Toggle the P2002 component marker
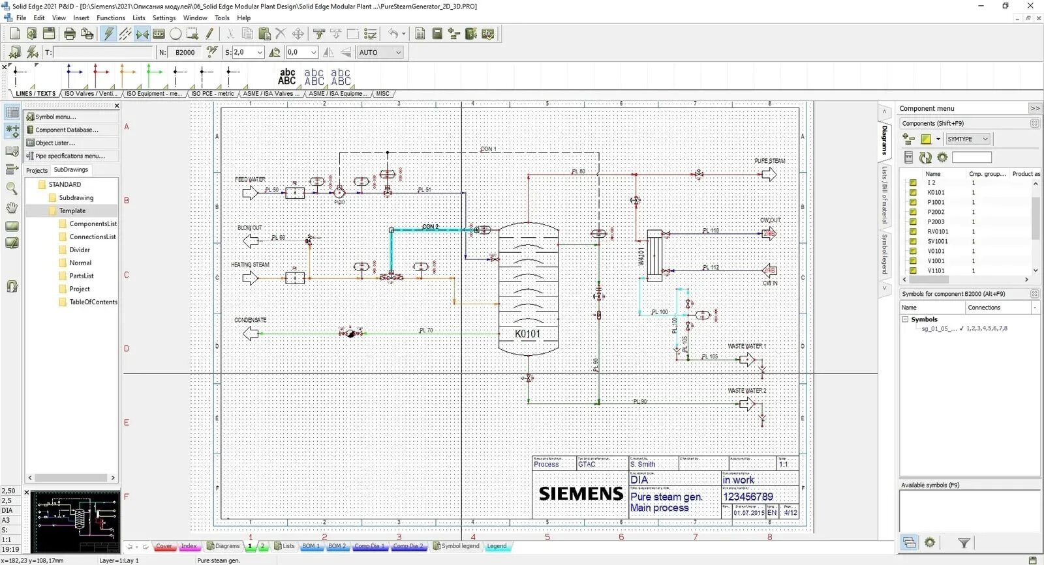This screenshot has height=565, width=1044. (x=913, y=212)
